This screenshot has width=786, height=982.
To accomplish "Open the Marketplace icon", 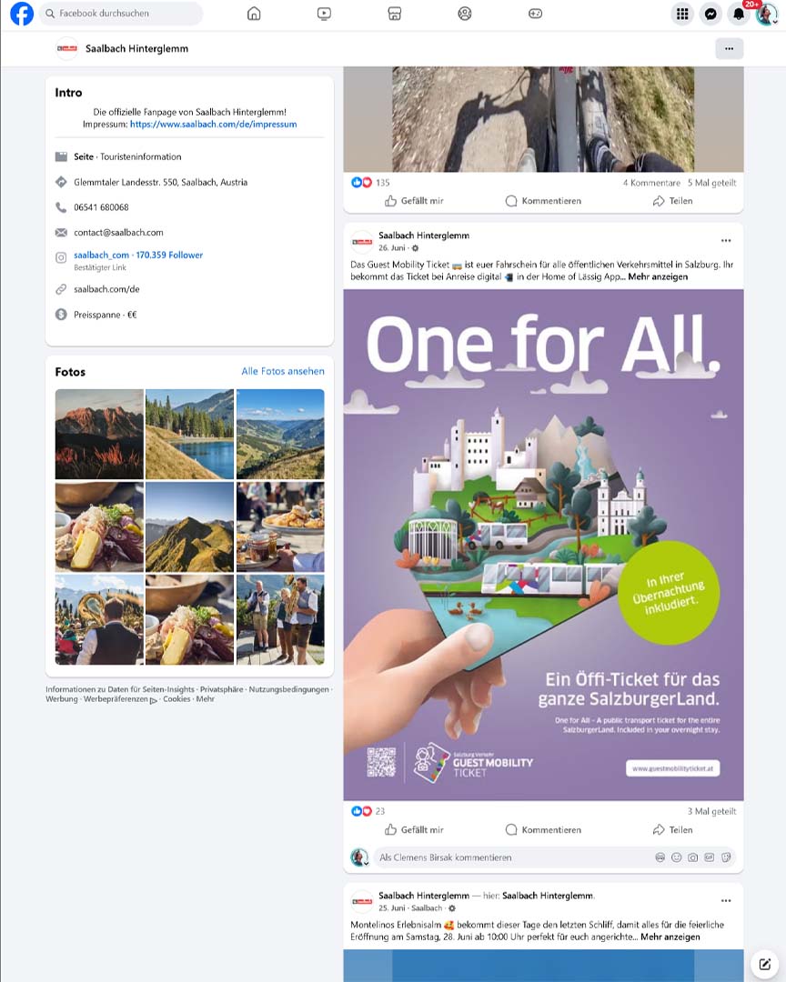I will [394, 14].
